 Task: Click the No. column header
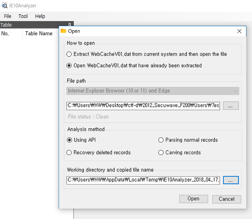click(x=11, y=34)
